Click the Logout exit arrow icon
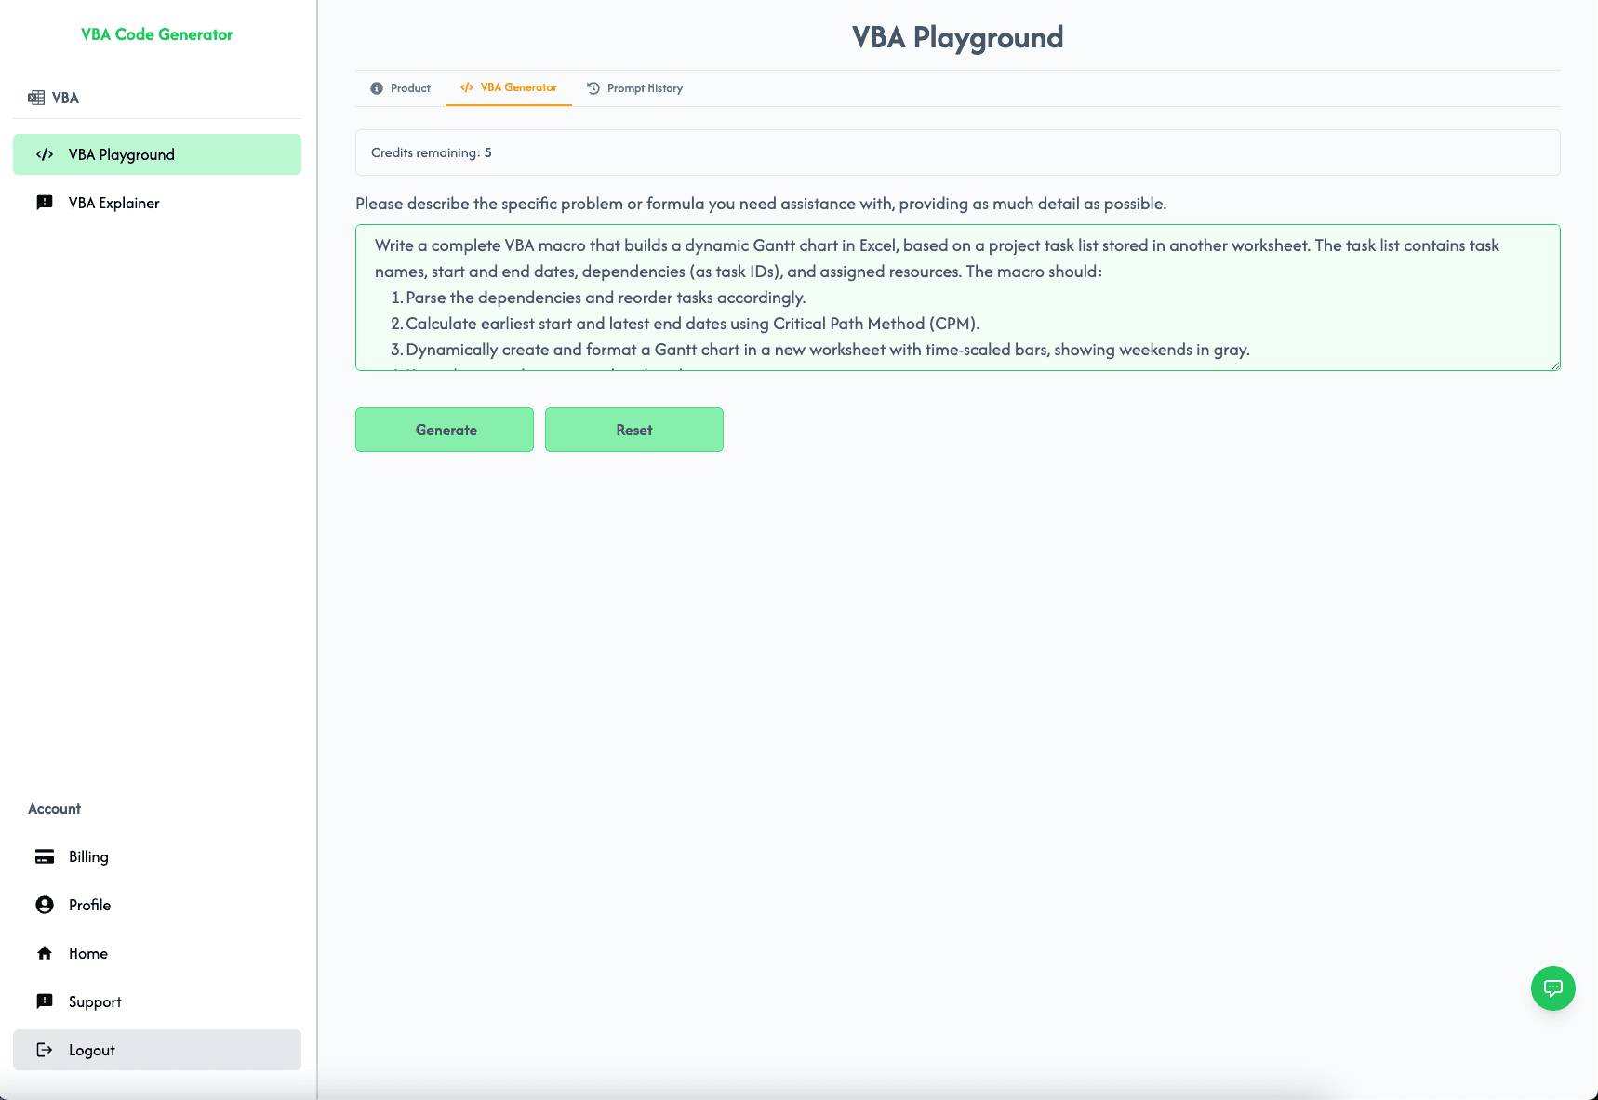The width and height of the screenshot is (1598, 1100). pyautogui.click(x=45, y=1050)
